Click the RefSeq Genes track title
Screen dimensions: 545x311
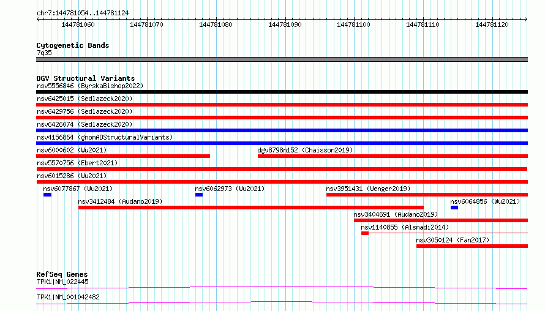tap(62, 274)
